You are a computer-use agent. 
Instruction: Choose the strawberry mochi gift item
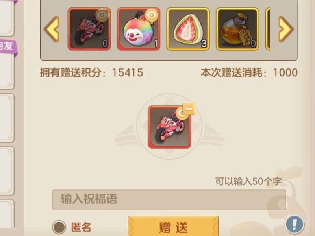(188, 29)
